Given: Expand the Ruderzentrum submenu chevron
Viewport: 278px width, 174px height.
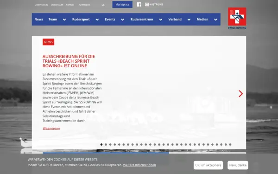Looking at the screenshot, I should coord(161,19).
